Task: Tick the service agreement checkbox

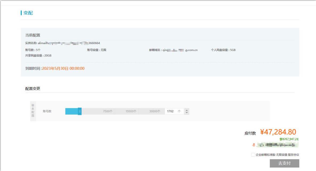Action: [253, 155]
